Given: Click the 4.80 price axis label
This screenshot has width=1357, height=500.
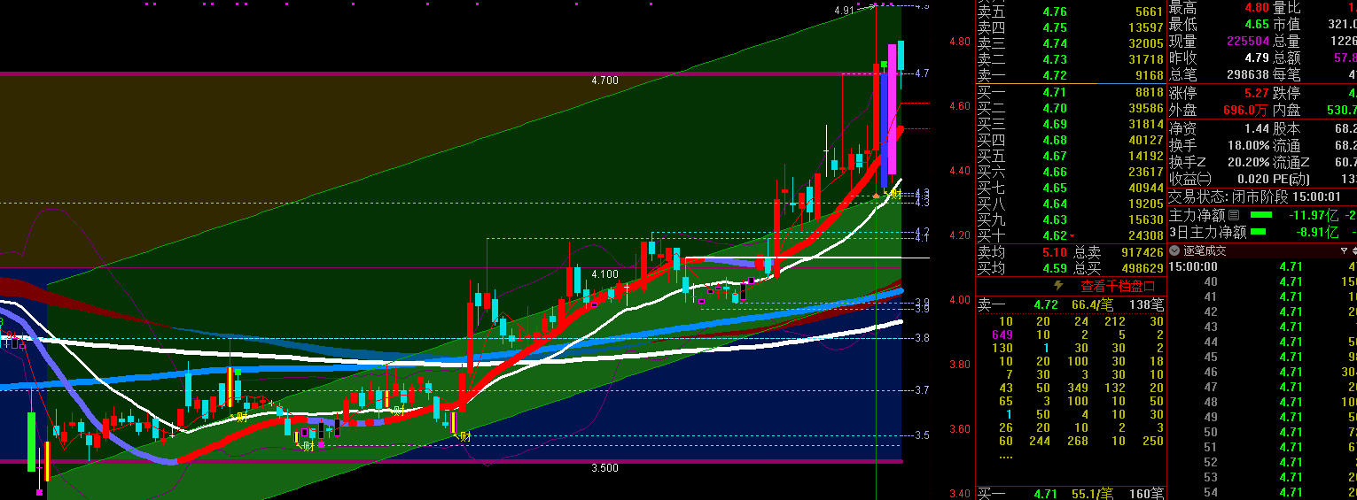Looking at the screenshot, I should [959, 42].
